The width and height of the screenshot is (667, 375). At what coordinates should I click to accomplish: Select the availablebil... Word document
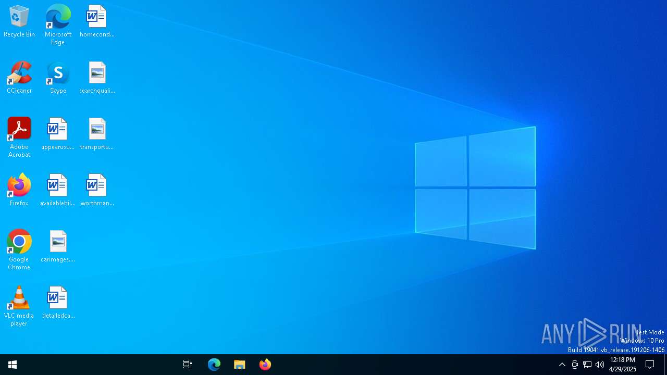(x=58, y=190)
